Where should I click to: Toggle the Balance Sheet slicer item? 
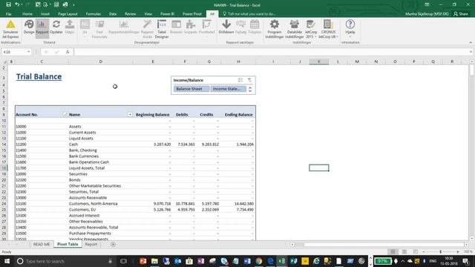point(191,89)
